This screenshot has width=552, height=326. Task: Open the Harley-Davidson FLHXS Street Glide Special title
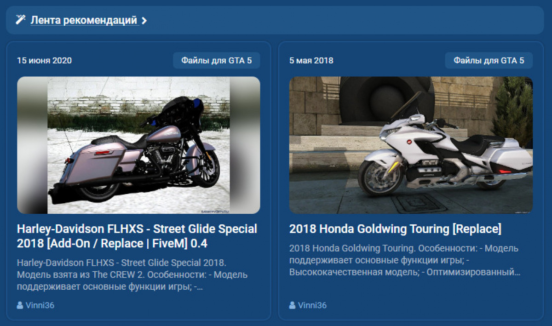(137, 236)
